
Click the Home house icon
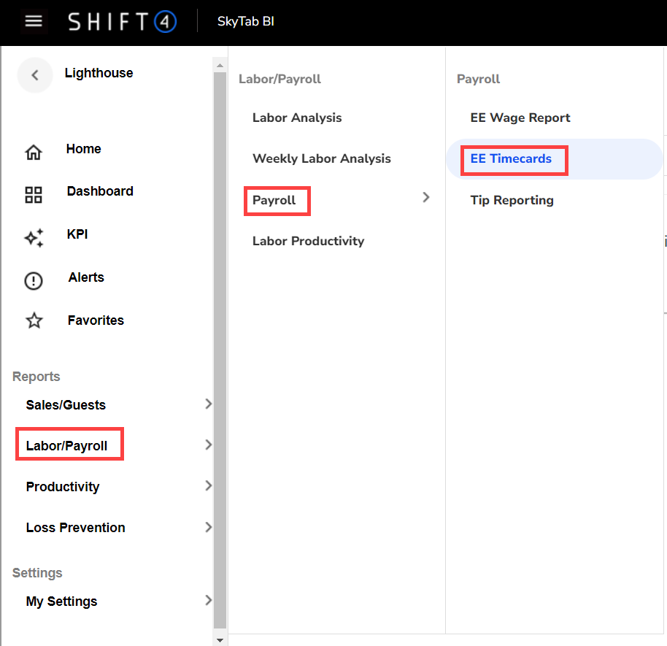(x=34, y=153)
